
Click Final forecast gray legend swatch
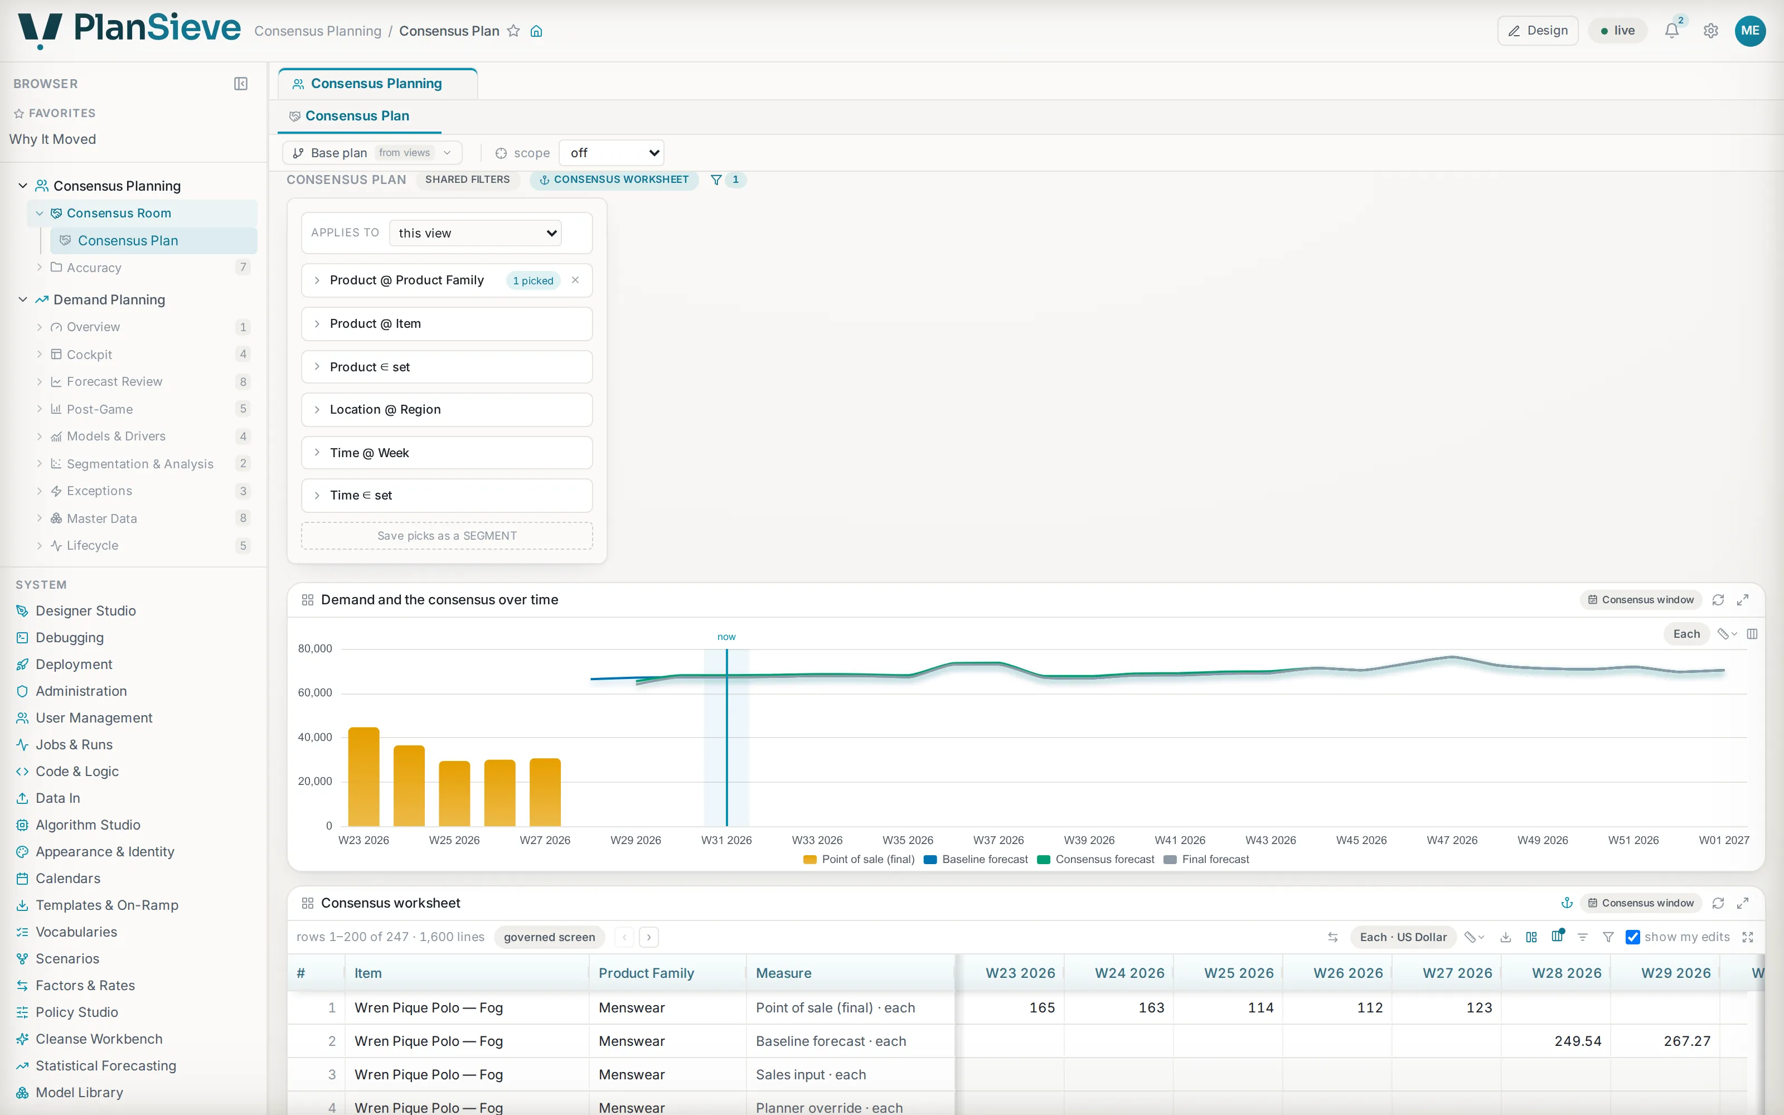(x=1170, y=860)
